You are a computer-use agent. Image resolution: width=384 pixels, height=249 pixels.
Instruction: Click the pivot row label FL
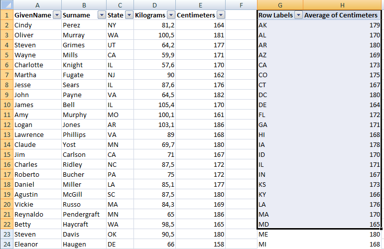[280, 115]
